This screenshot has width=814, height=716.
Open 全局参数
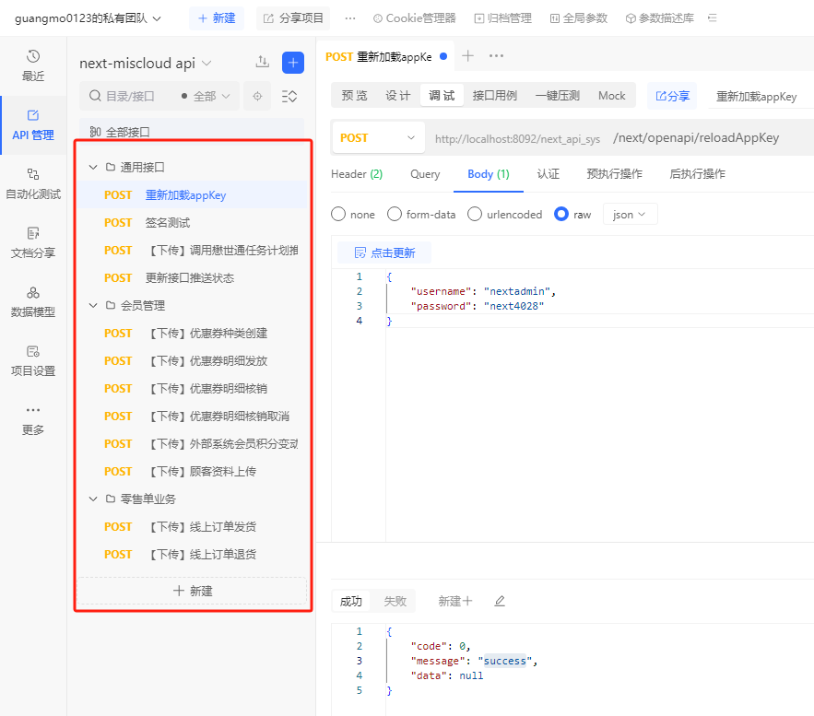tap(578, 18)
